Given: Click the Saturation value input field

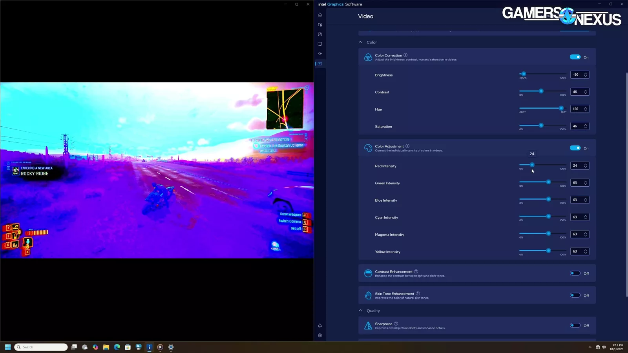Looking at the screenshot, I should [x=576, y=126].
